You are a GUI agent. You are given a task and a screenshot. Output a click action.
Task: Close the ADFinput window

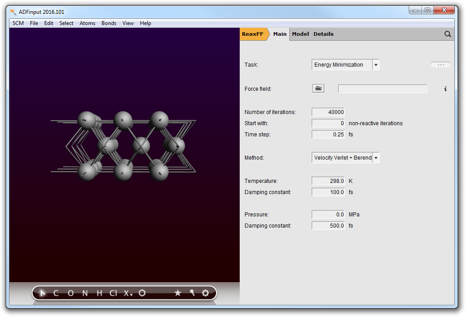point(444,10)
